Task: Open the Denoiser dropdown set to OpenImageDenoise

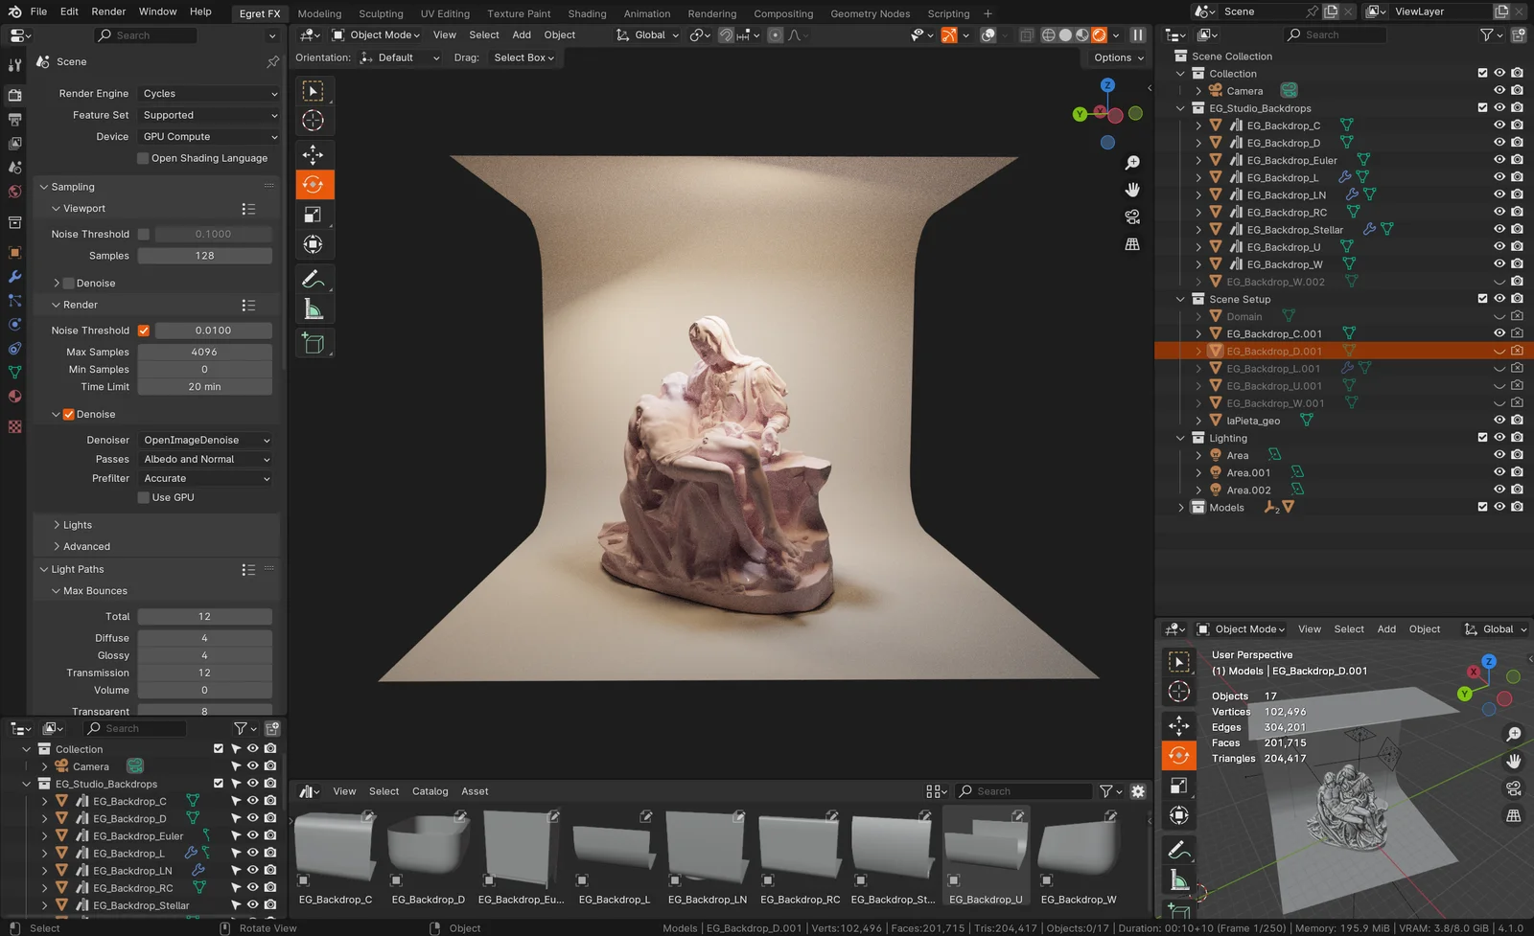Action: [204, 439]
